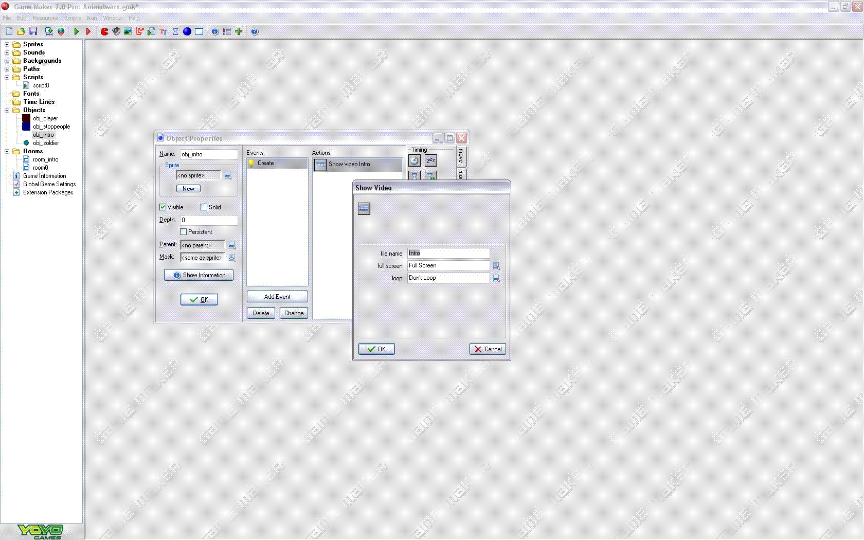Open the Resources menu
864x540 pixels.
[x=45, y=18]
